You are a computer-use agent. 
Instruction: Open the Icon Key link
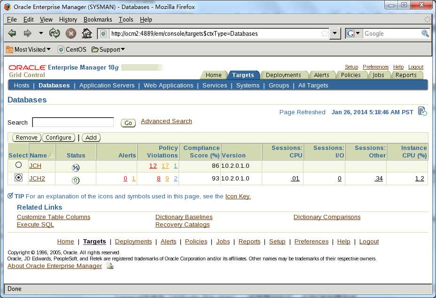pyautogui.click(x=238, y=196)
